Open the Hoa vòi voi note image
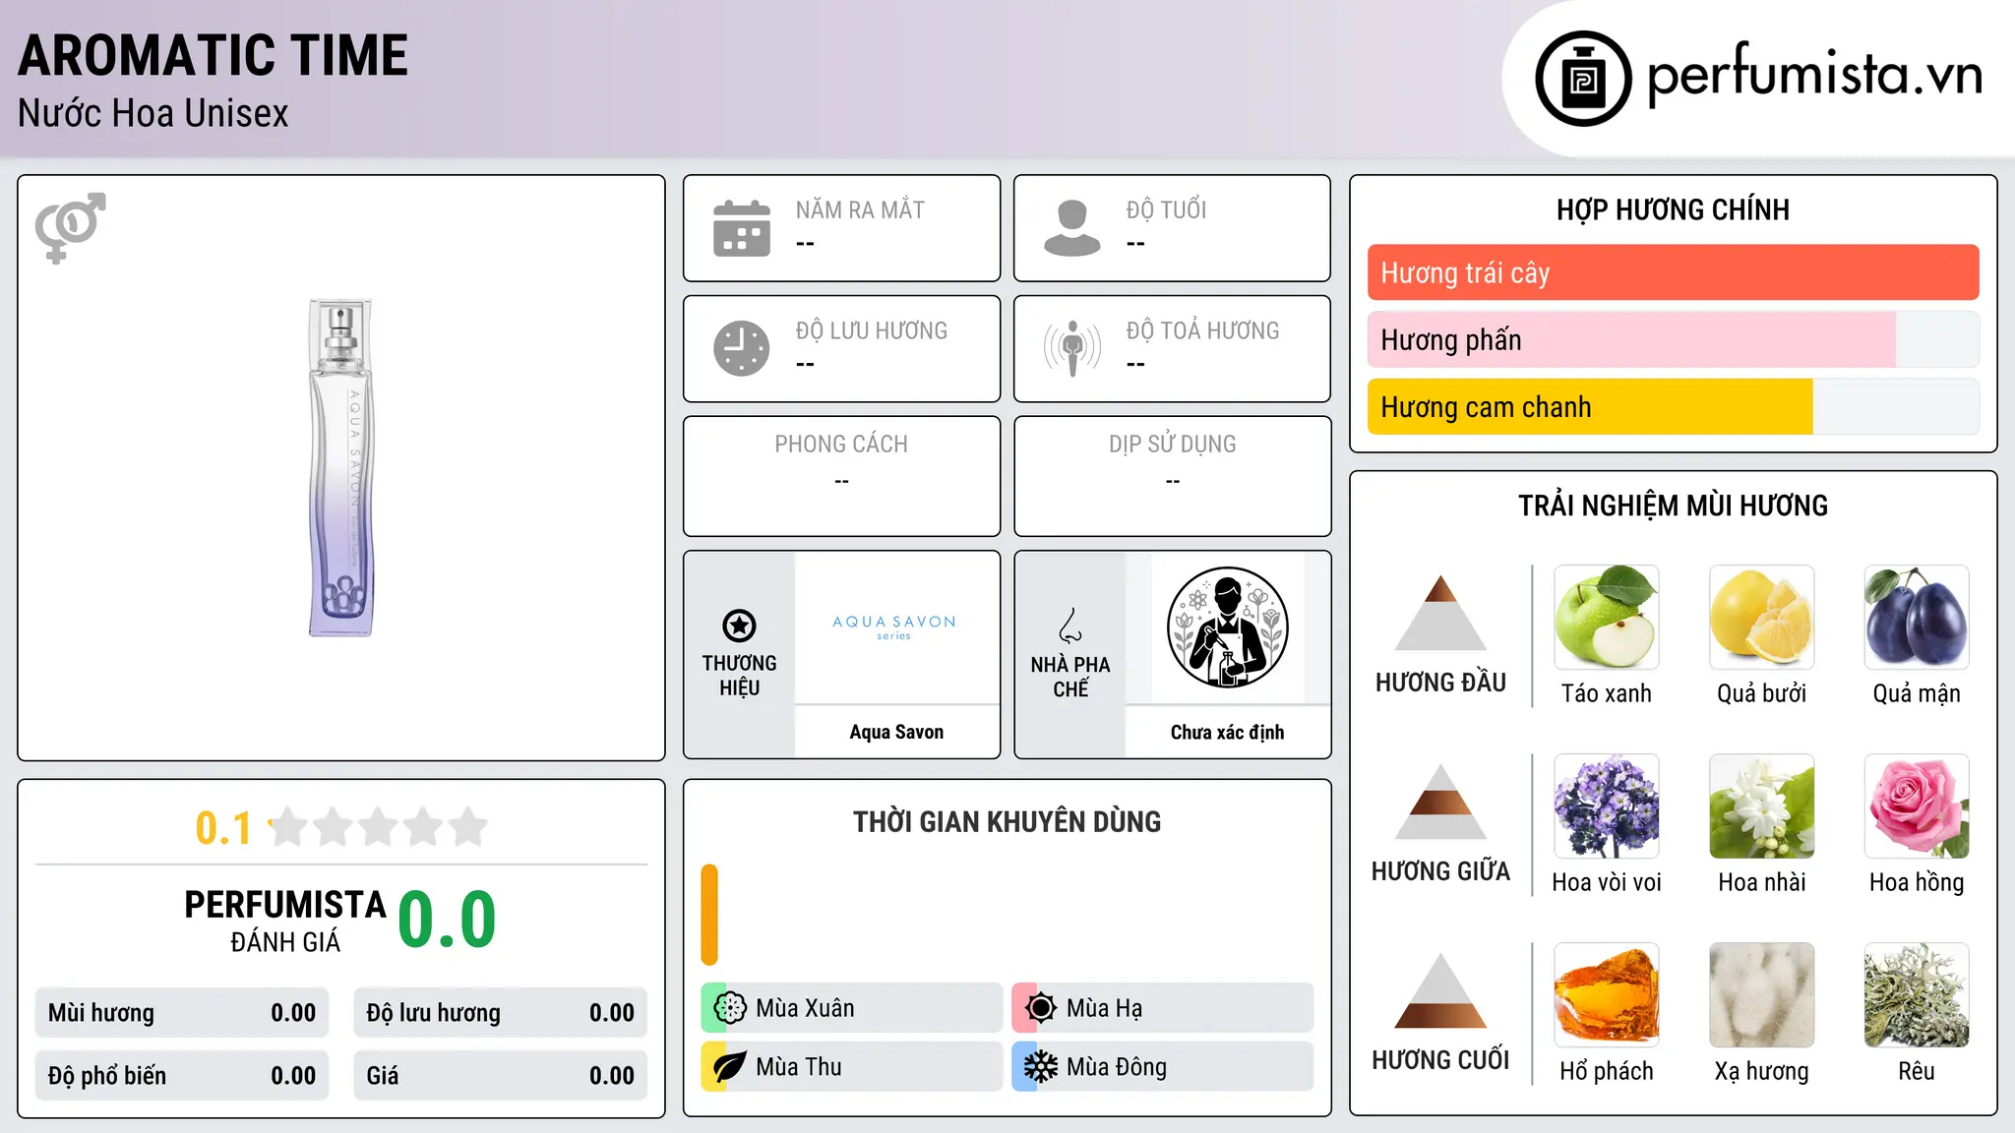This screenshot has width=2015, height=1133. [1607, 806]
